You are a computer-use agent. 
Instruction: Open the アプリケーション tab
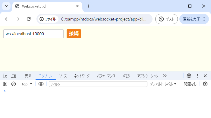pyautogui.click(x=148, y=76)
